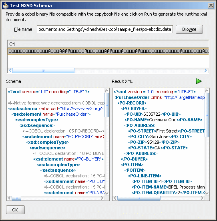Select the highlighted binary data row

click(x=108, y=51)
